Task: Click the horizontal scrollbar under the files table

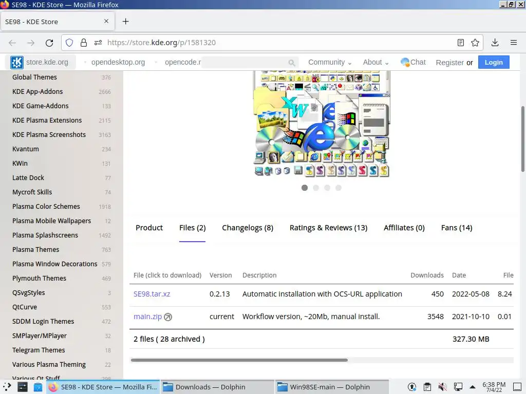Action: tap(239, 360)
